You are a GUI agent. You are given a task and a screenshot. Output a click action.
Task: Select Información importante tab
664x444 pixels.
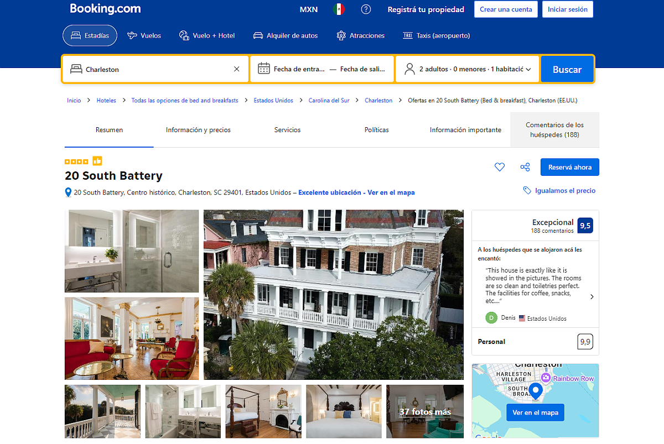pos(465,130)
